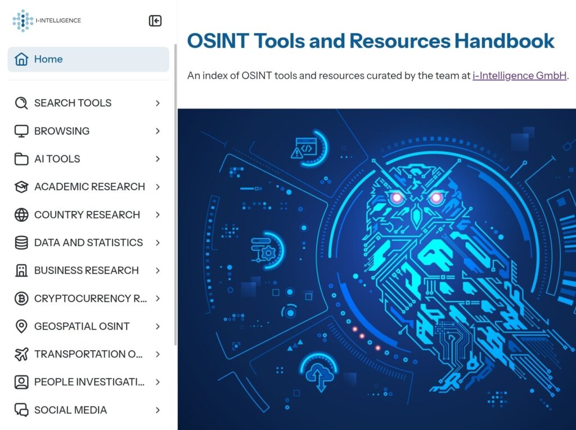This screenshot has height=430, width=576.
Task: Click the Academic Research graduation icon
Action: (x=21, y=186)
